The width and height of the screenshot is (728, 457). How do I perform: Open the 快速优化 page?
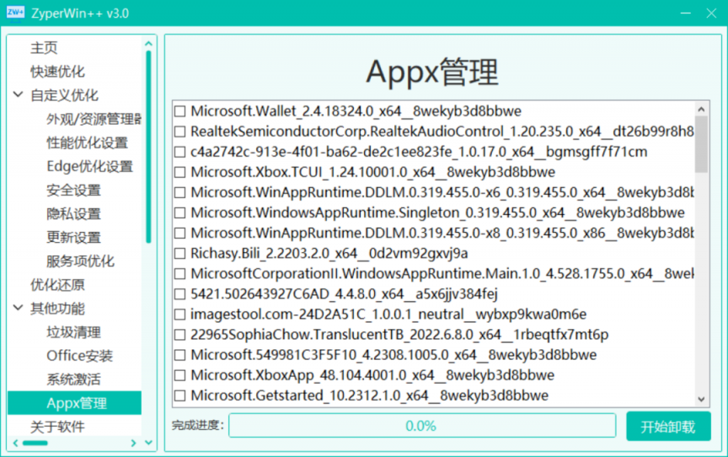click(57, 72)
